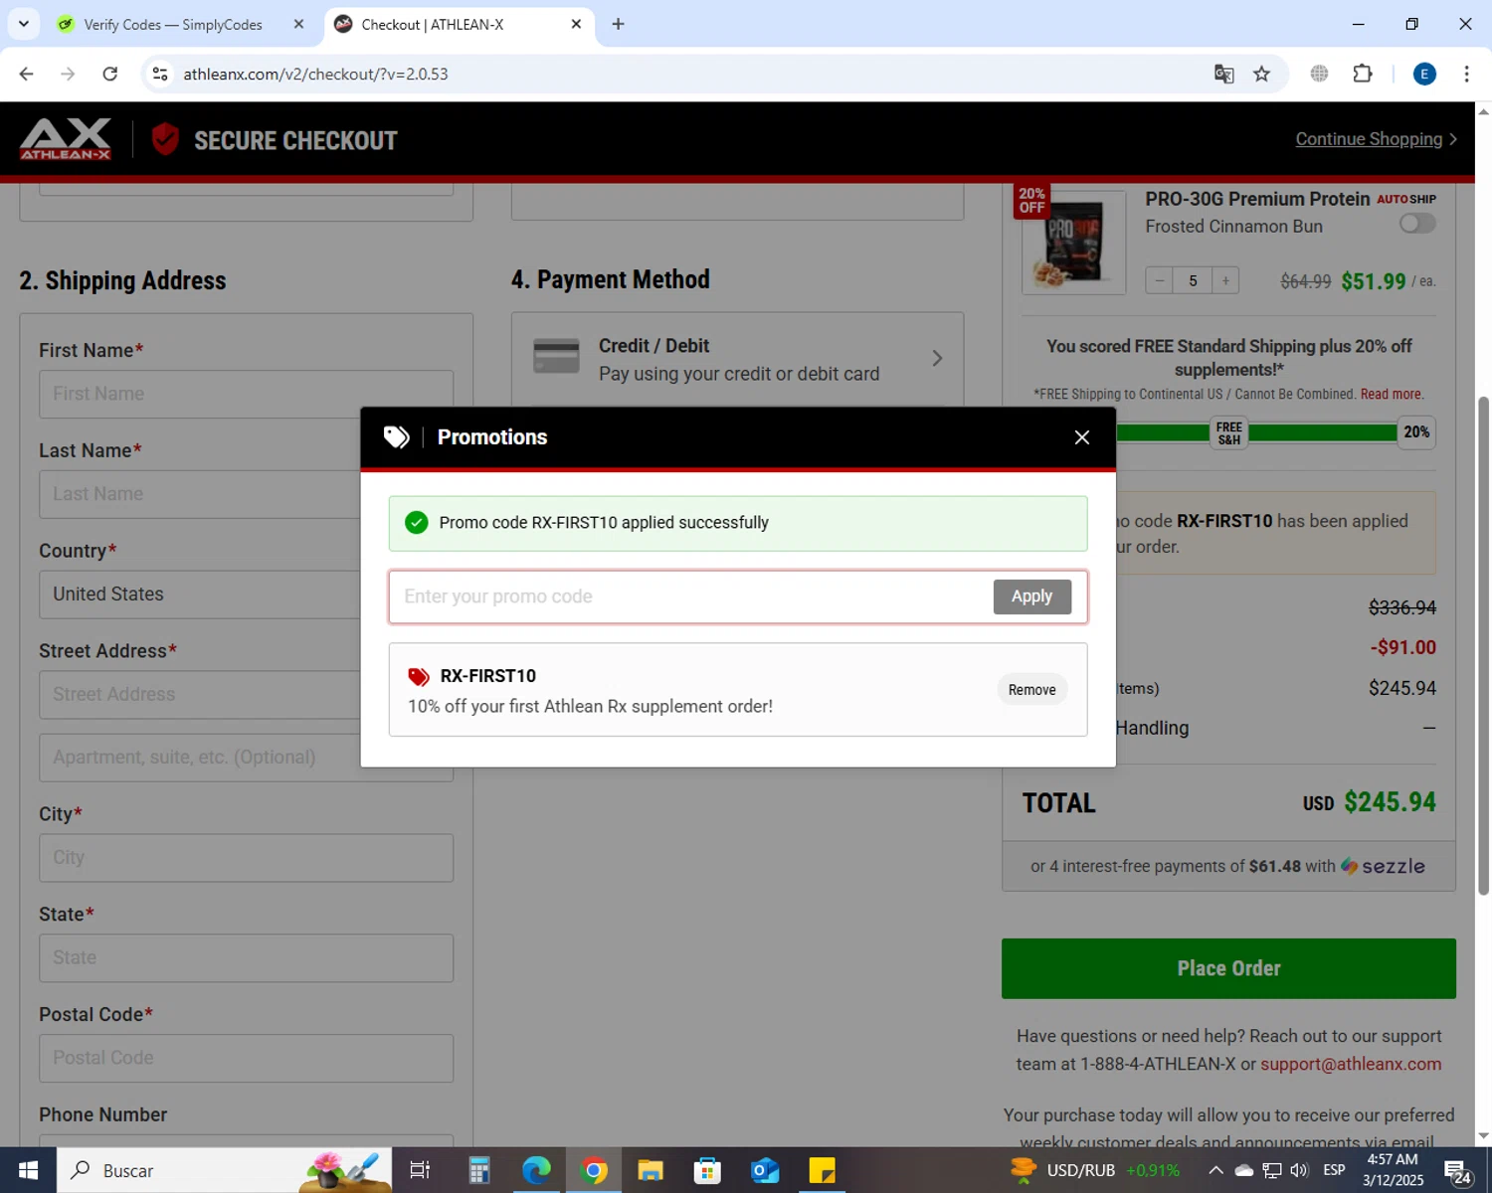Viewport: 1492px width, 1193px height.
Task: Click the promotions tag icon in dialog header
Action: point(397,437)
